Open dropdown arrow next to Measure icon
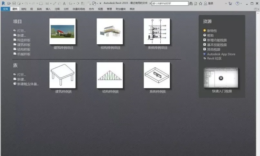260x156 pixels. tap(51, 4)
